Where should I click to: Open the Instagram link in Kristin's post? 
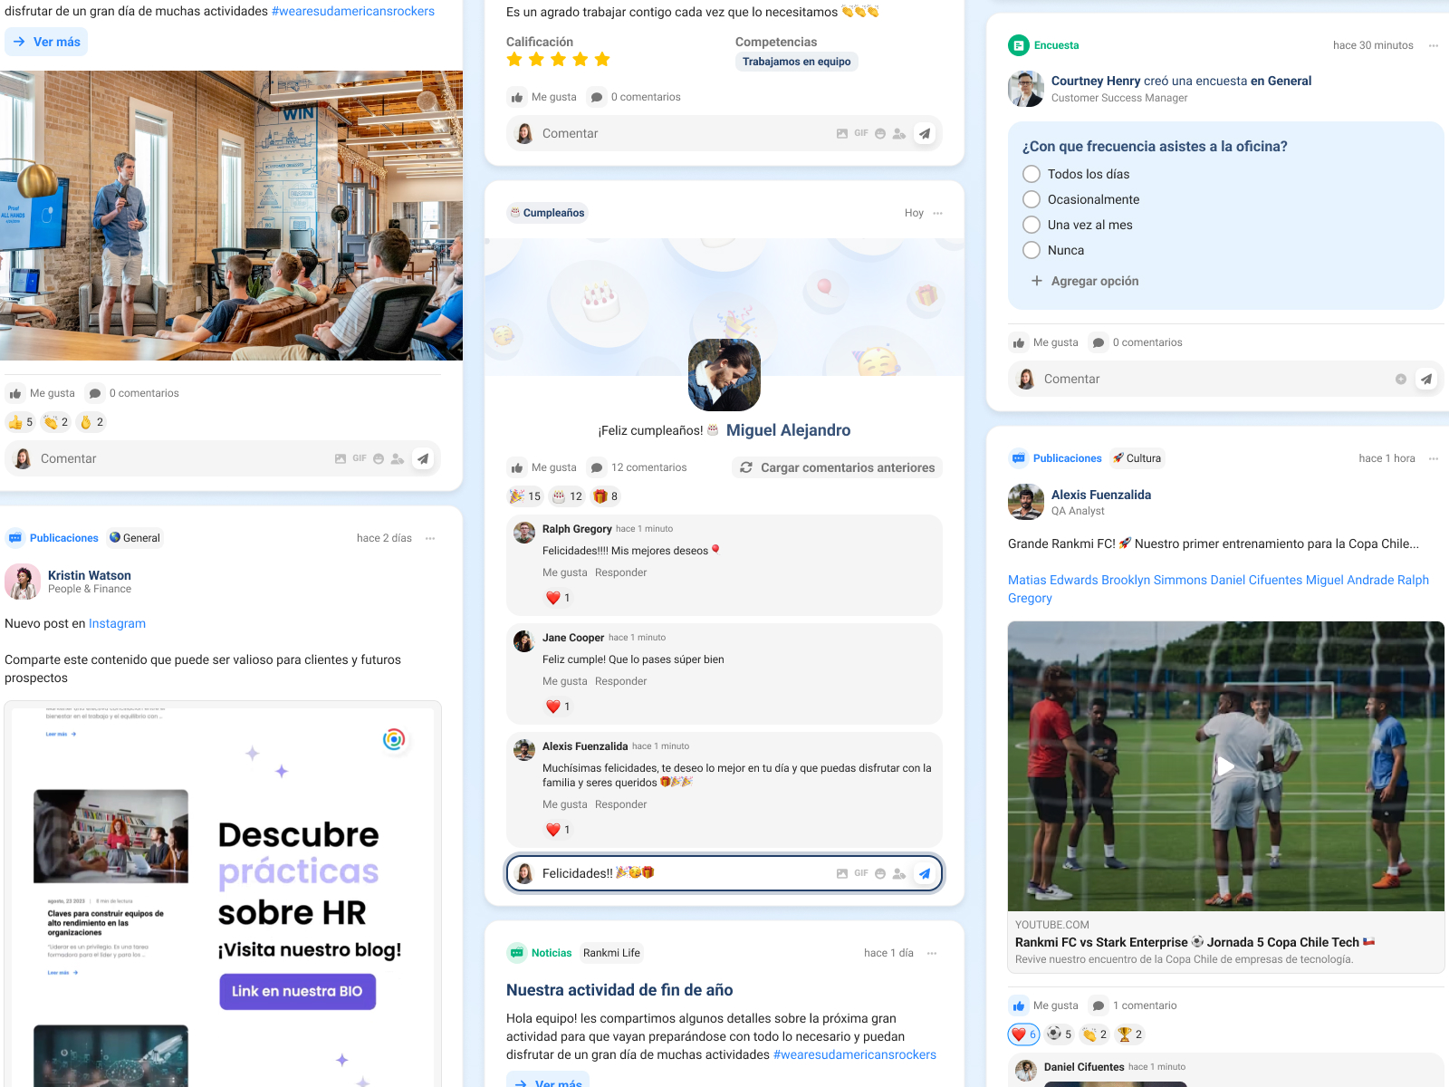[x=117, y=623]
